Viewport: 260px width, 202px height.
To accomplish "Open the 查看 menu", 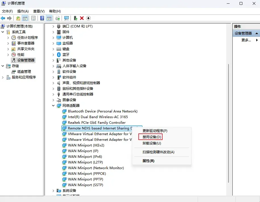I will pyautogui.click(x=38, y=11).
